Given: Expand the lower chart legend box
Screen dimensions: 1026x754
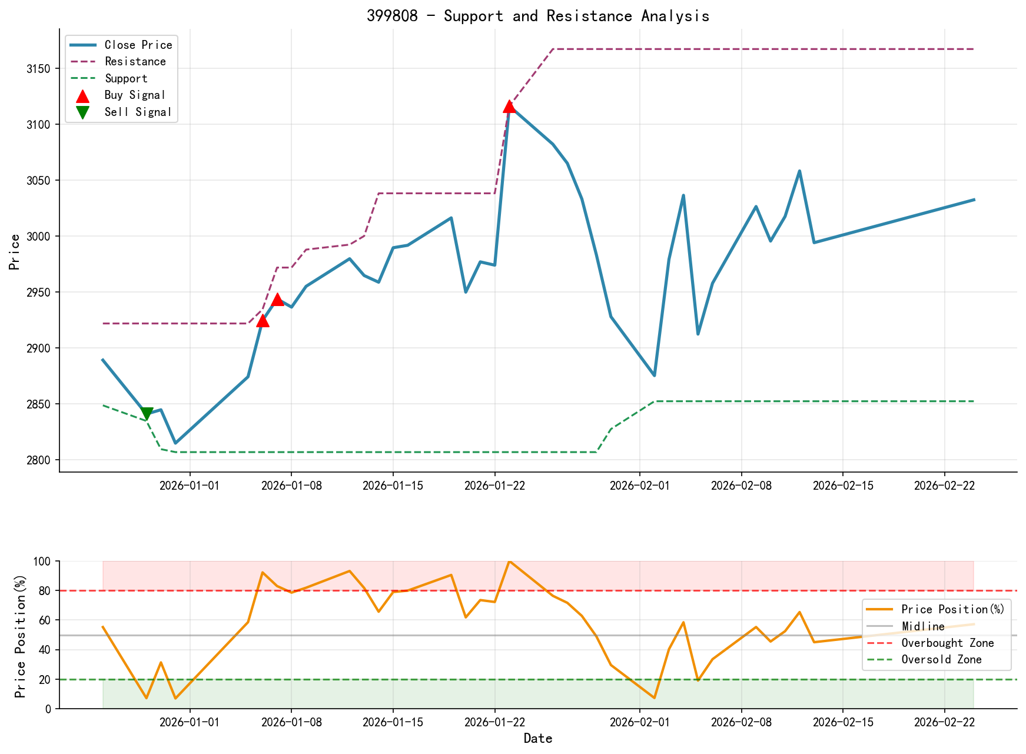Looking at the screenshot, I should (x=936, y=635).
